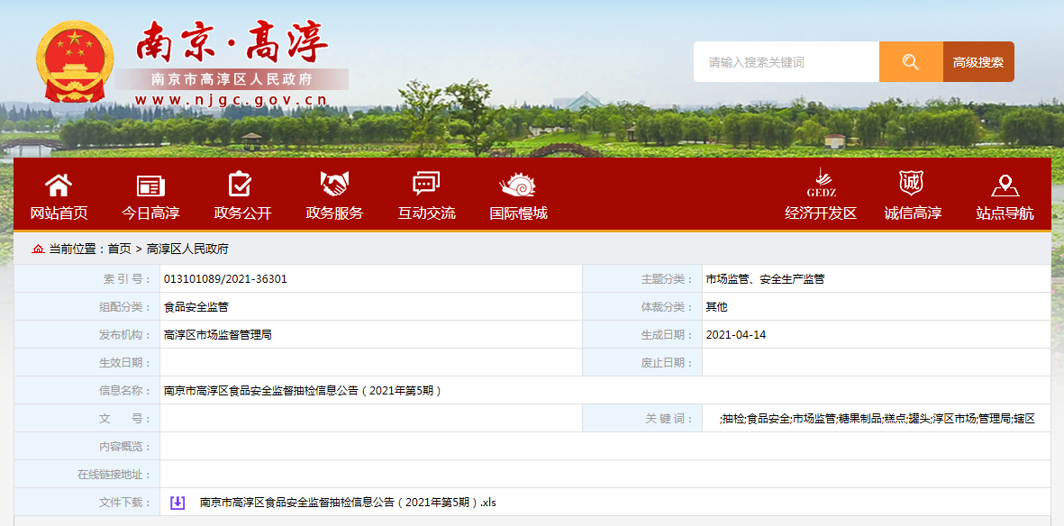1064x526 pixels.
Task: Click the clipboard icon above 政务公开
Action: [241, 185]
